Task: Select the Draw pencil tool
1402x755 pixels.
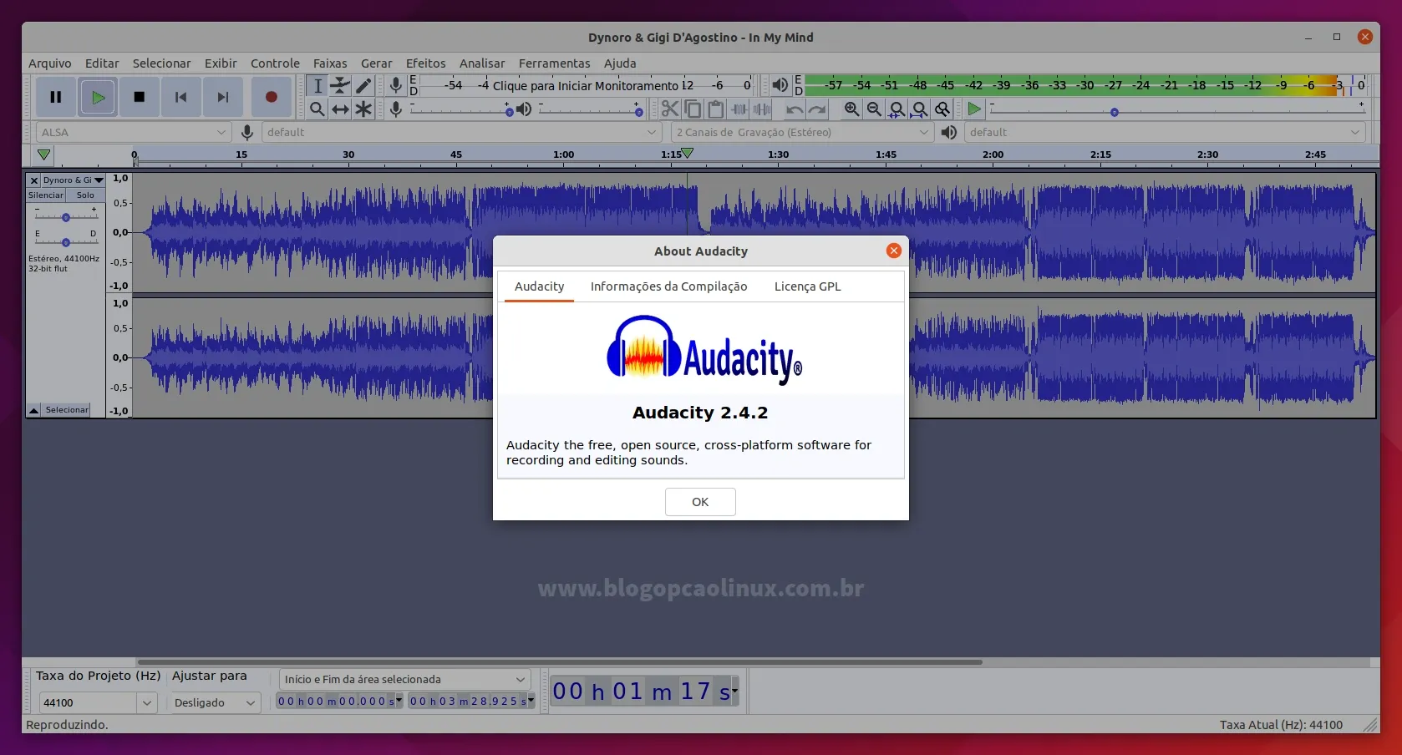Action: pyautogui.click(x=363, y=85)
